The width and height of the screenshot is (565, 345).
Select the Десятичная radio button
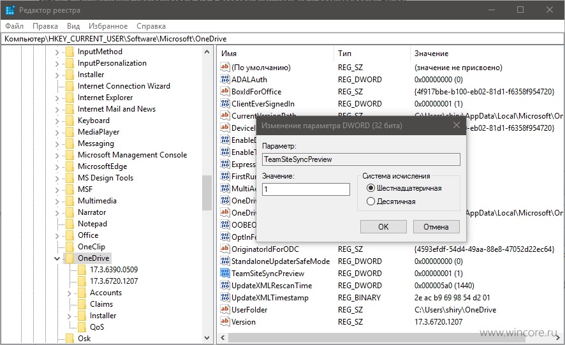(x=371, y=201)
